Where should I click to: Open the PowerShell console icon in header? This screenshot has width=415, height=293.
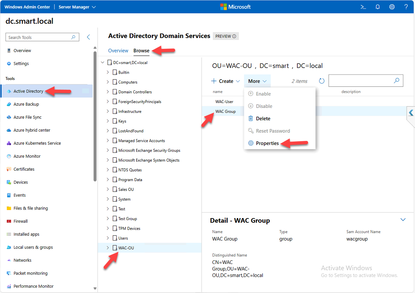(x=363, y=7)
